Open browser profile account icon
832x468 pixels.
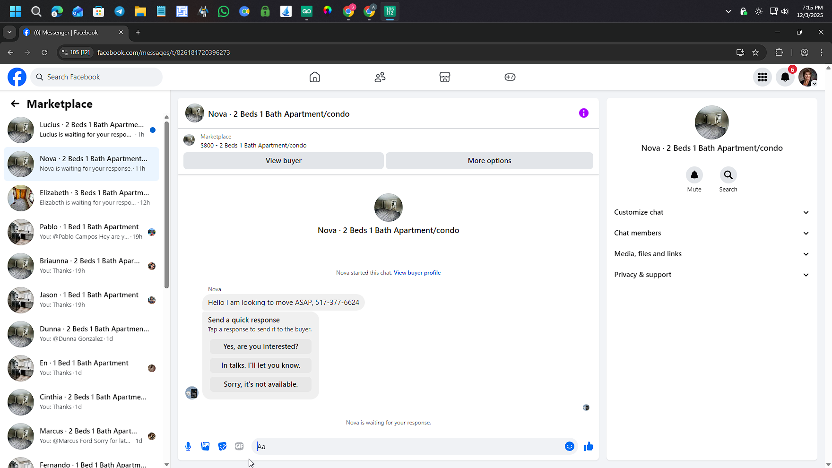805,52
